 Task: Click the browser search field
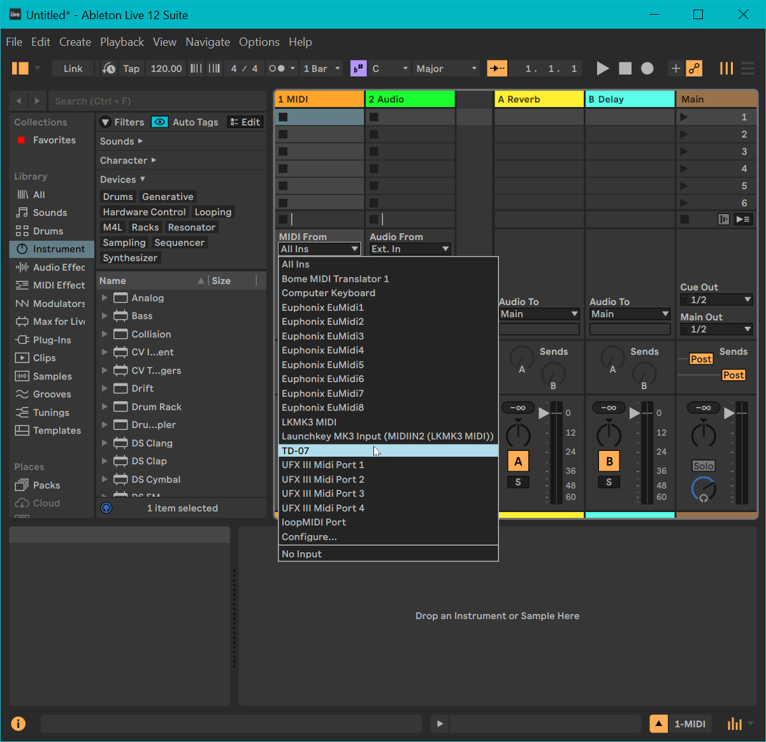tap(156, 101)
